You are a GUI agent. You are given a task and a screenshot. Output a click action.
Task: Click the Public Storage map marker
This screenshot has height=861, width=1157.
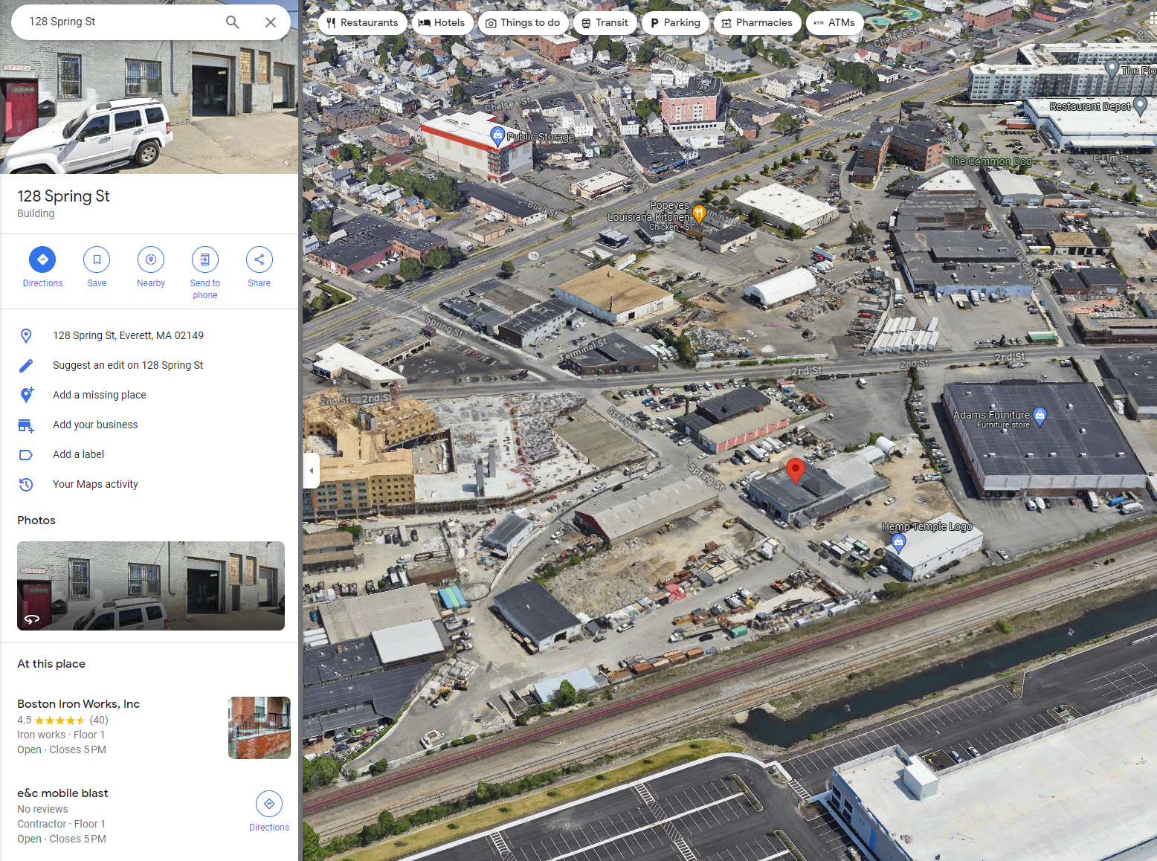(x=497, y=136)
